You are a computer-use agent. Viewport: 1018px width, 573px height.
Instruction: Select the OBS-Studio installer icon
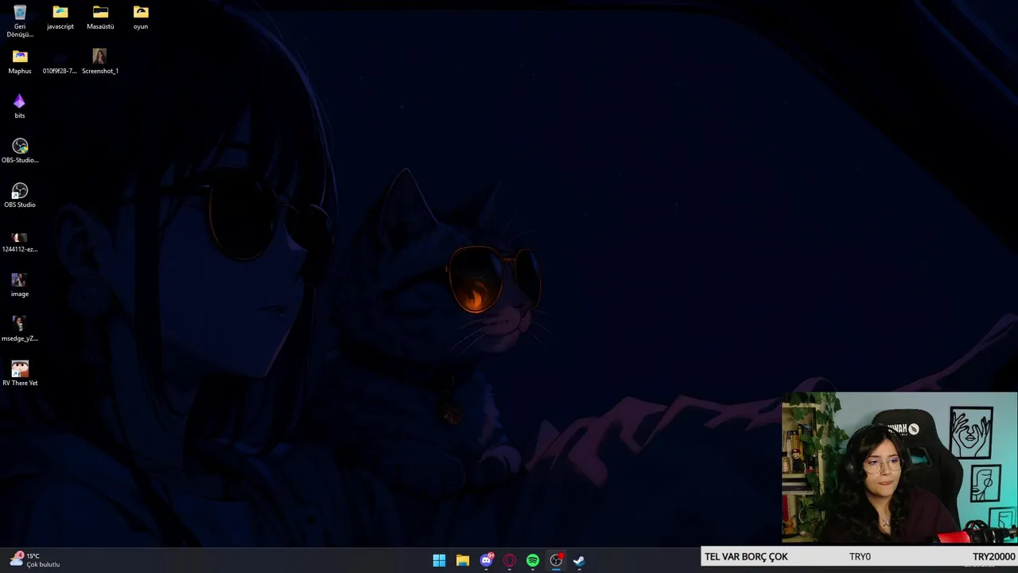click(x=20, y=151)
